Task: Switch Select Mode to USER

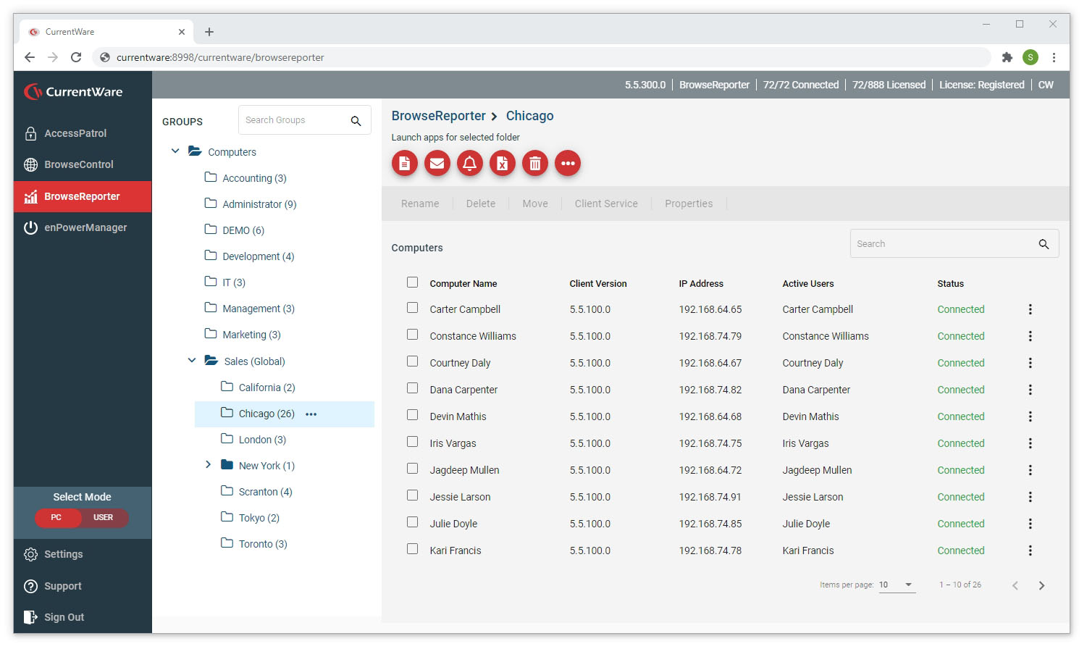Action: (x=104, y=517)
